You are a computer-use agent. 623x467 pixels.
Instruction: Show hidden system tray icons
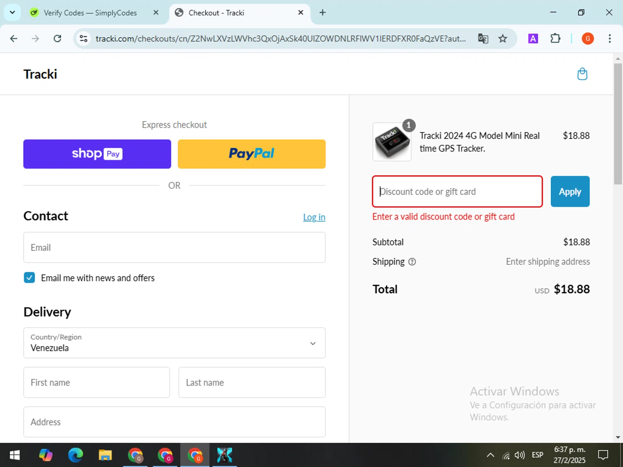(491, 455)
